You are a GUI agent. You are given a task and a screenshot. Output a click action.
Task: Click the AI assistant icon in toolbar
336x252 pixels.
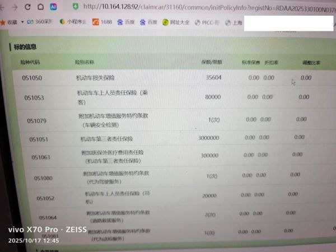tap(53, 7)
